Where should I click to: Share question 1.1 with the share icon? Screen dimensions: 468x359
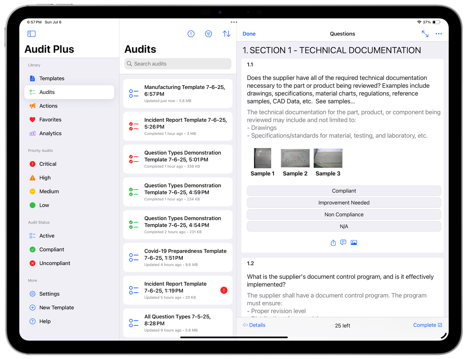333,243
